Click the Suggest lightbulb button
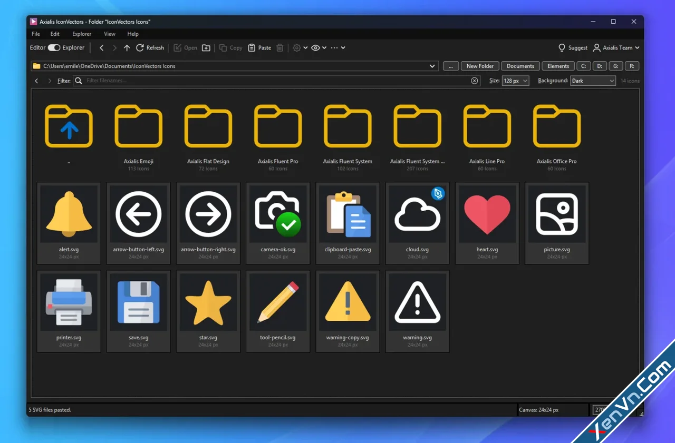 [x=573, y=47]
